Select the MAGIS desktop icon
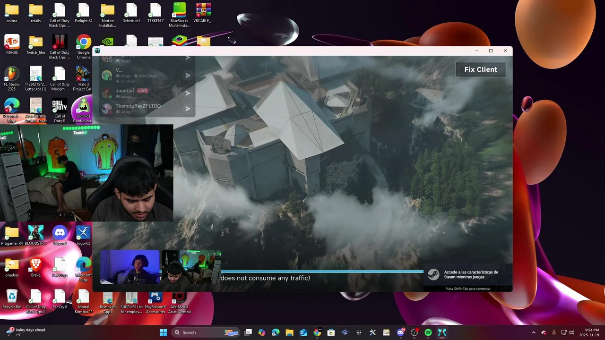 12,45
